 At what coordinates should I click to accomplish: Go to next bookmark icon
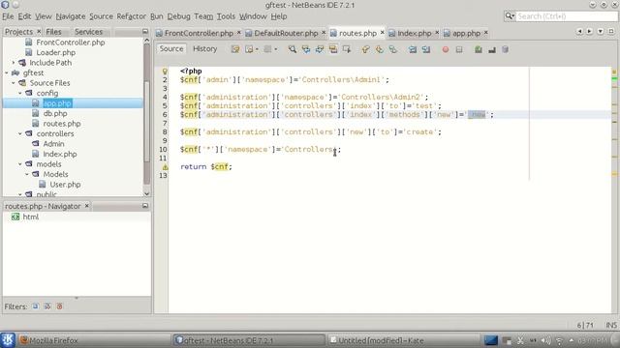tap(380, 49)
